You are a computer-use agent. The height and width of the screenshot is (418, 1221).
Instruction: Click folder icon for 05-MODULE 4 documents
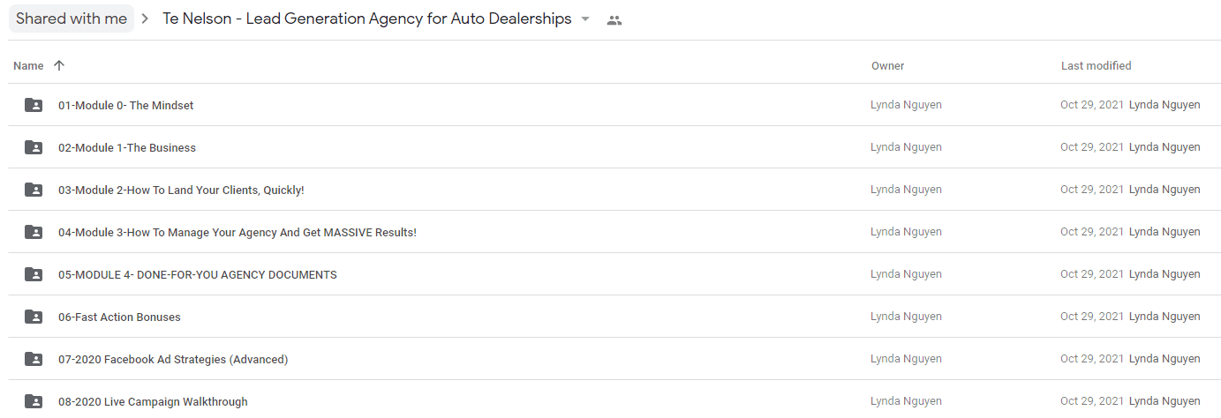coord(34,274)
